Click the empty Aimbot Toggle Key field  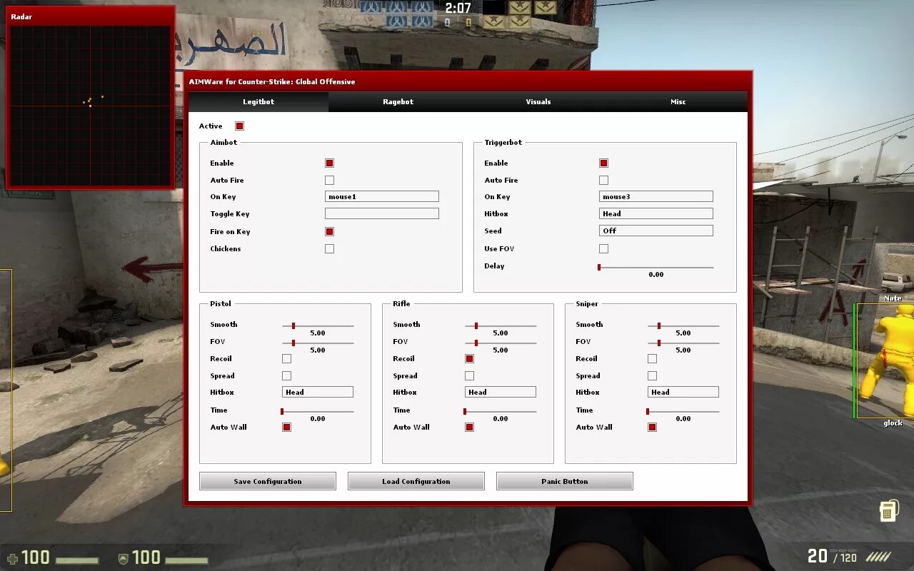[x=382, y=213]
